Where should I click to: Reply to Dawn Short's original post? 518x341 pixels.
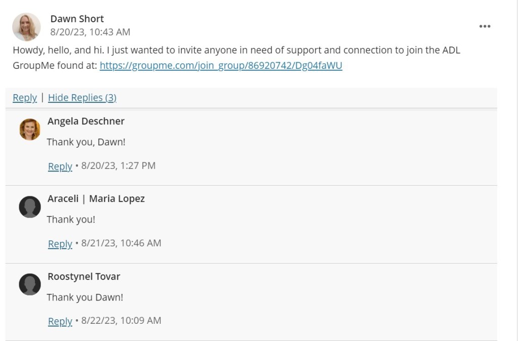pyautogui.click(x=25, y=98)
